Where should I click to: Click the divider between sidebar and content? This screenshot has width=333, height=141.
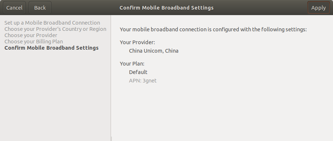pos(111,78)
